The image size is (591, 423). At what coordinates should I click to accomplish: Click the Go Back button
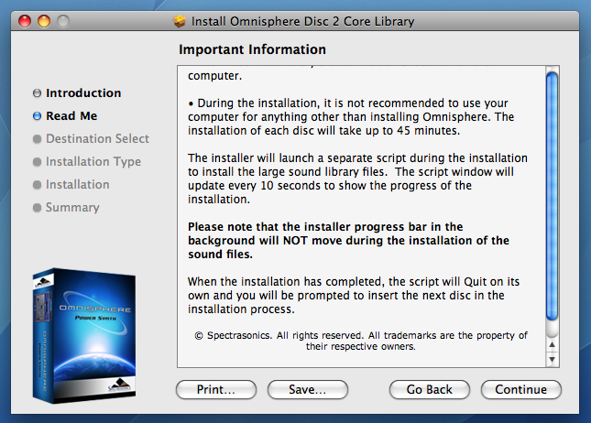430,389
